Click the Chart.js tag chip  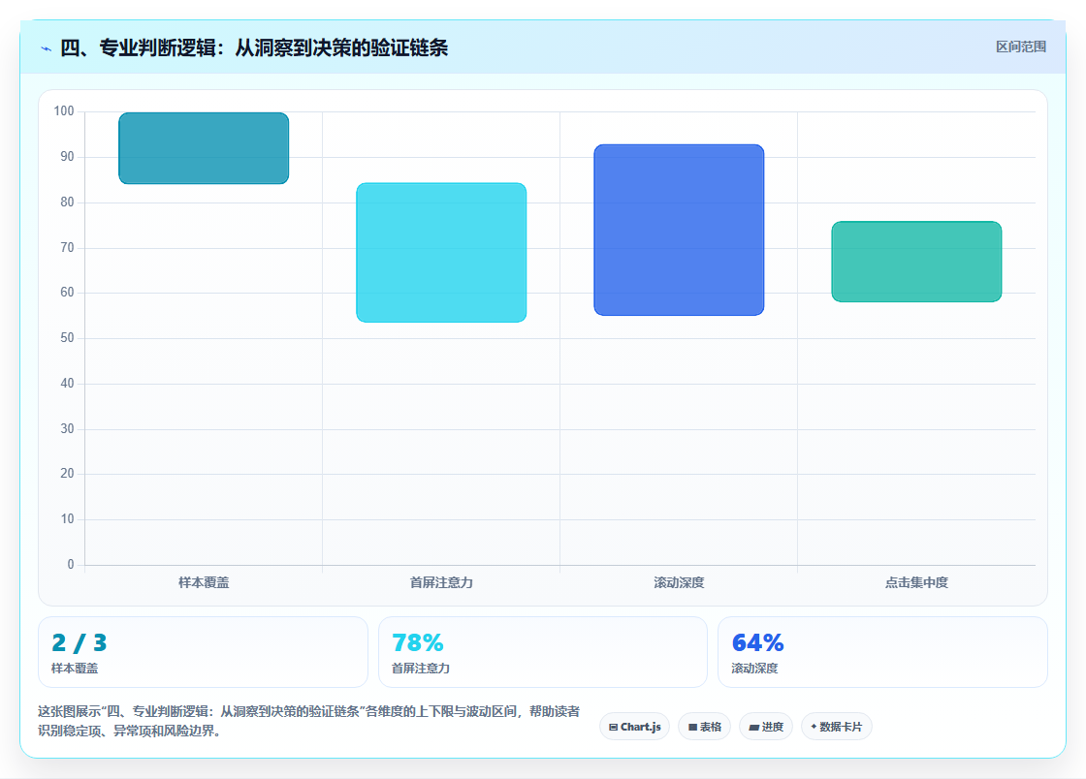634,727
